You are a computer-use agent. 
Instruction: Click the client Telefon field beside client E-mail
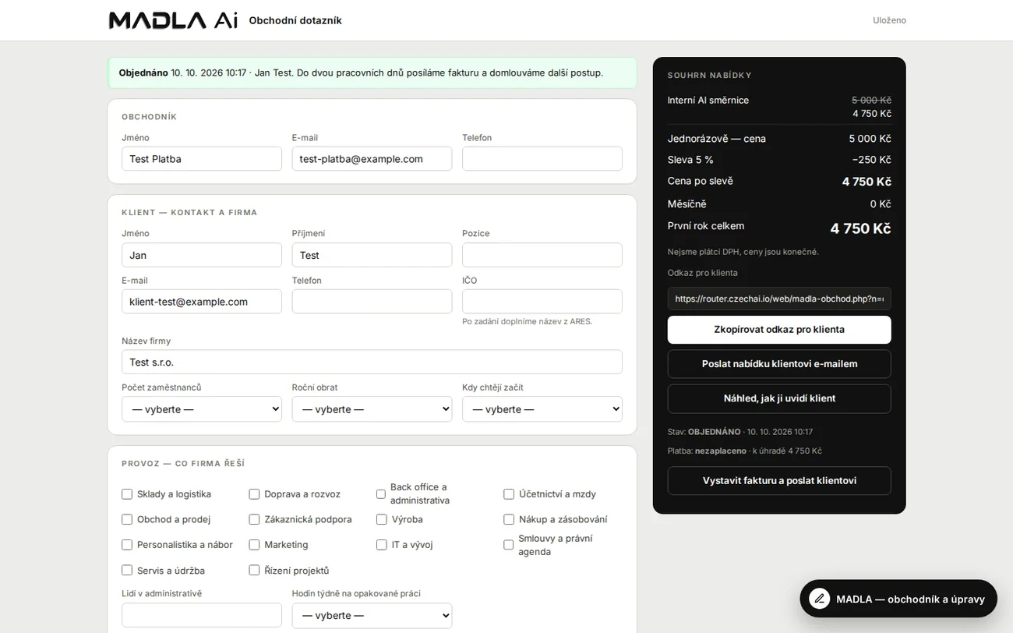372,302
